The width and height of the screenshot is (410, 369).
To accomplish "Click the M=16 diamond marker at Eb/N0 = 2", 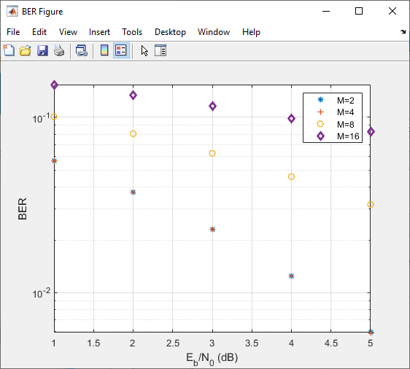I will 133,95.
